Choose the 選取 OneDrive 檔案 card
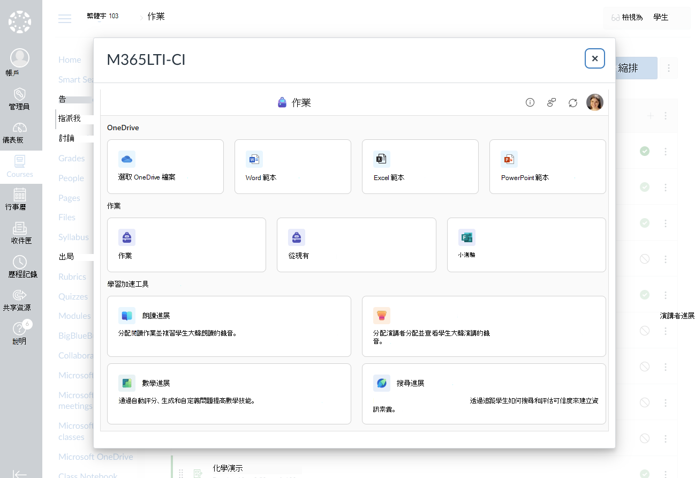This screenshot has width=695, height=478. 165,167
